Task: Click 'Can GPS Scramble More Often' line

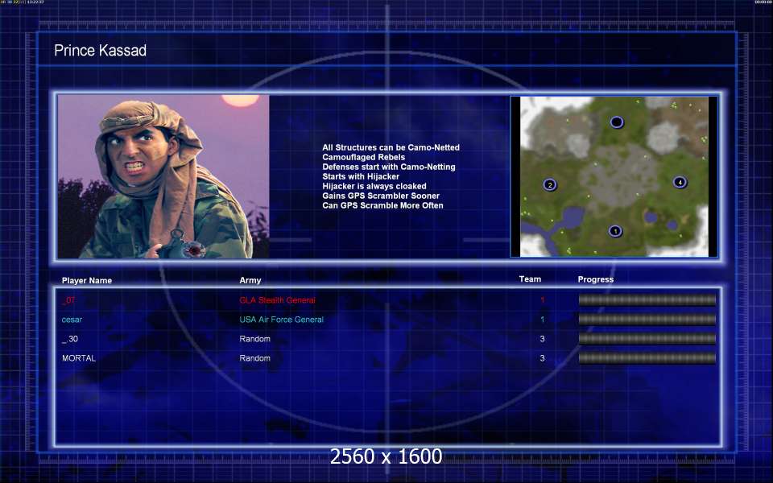Action: click(382, 205)
